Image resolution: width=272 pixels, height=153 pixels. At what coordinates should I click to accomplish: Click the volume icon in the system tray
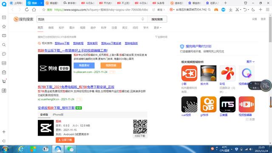251,149
